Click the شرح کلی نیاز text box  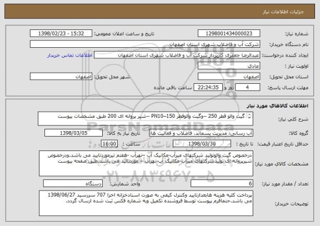146,118
